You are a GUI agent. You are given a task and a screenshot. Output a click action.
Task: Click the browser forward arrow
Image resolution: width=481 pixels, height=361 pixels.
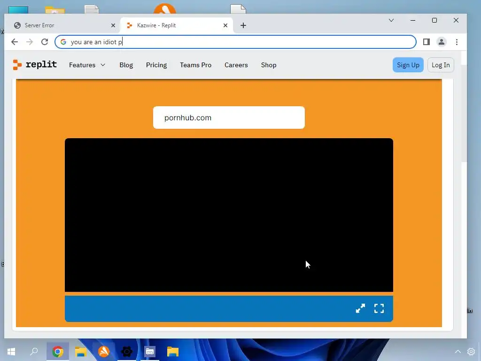click(x=30, y=42)
